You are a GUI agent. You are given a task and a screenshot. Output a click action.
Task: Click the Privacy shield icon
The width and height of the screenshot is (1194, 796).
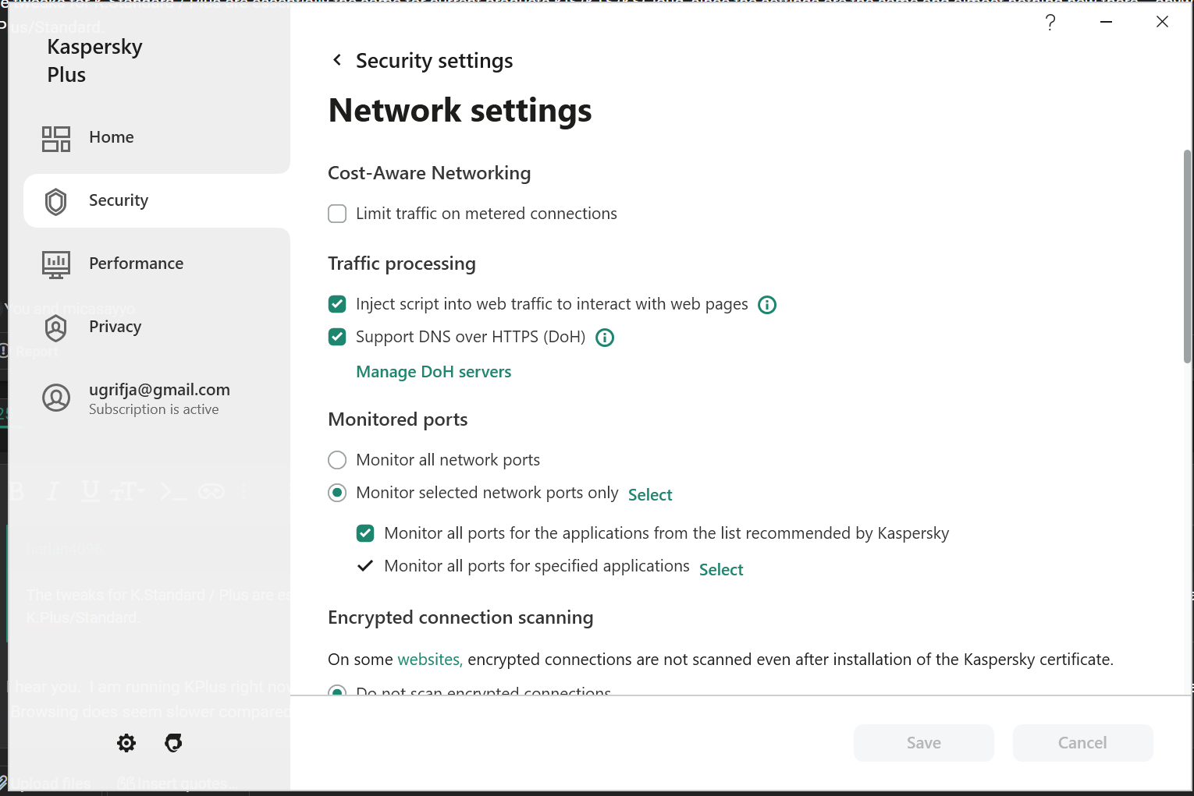[56, 328]
